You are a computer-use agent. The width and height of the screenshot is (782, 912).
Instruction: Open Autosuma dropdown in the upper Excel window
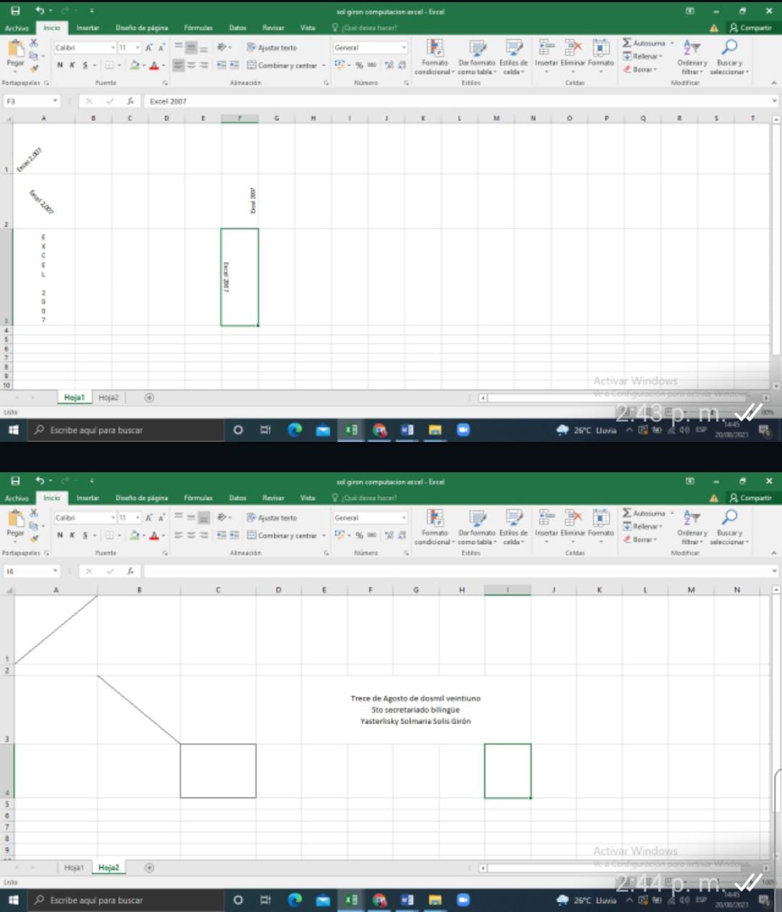click(x=672, y=43)
